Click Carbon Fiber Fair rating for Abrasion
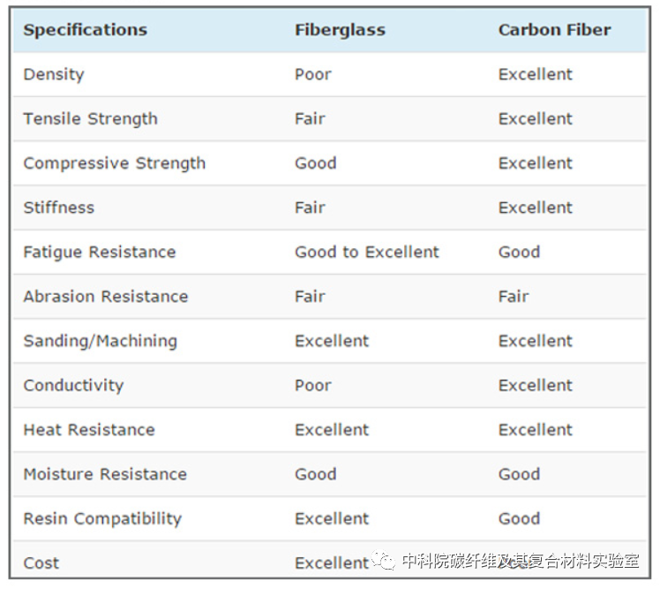This screenshot has height=589, width=660. 514,297
